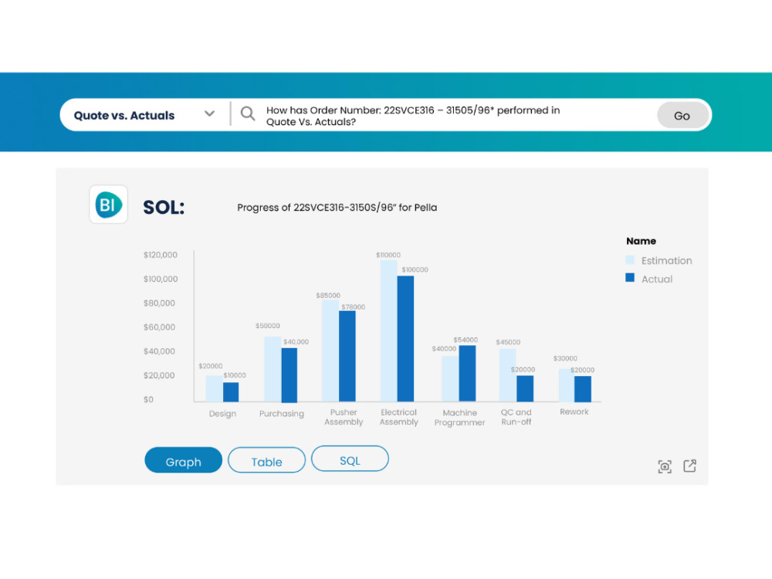Select the Pusher Assembly estimation bar at $85000
Screen dimensions: 772x579
coord(330,350)
